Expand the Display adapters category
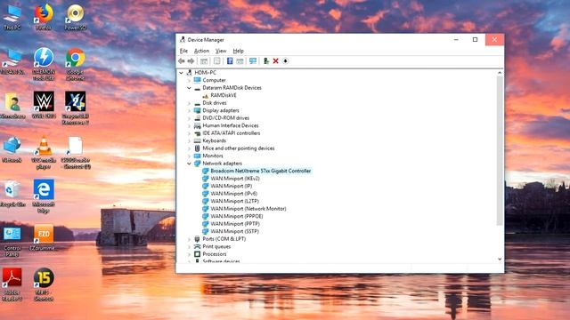This screenshot has height=320, width=570. click(189, 110)
